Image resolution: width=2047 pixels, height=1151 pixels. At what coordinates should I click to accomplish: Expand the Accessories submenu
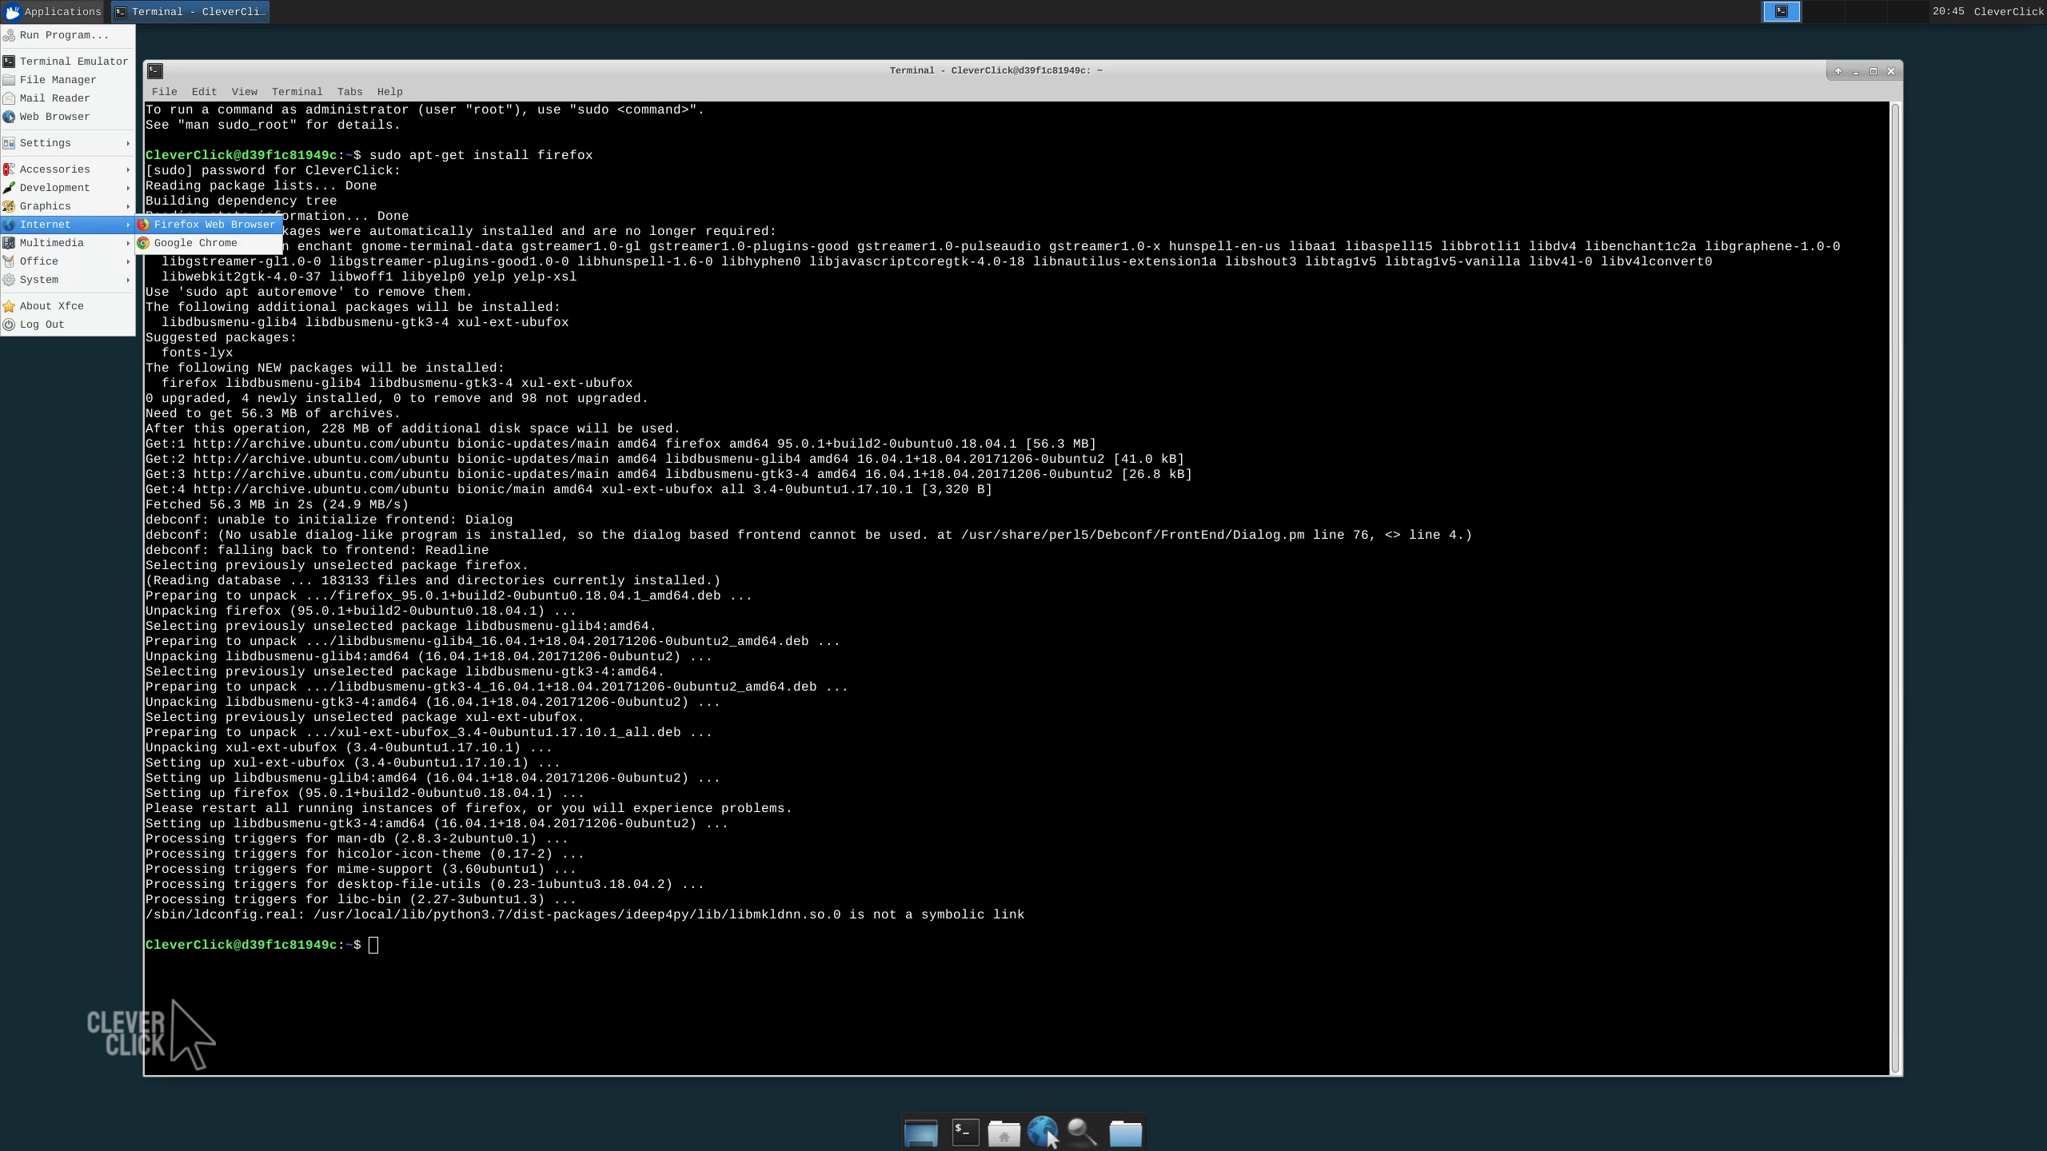54,169
